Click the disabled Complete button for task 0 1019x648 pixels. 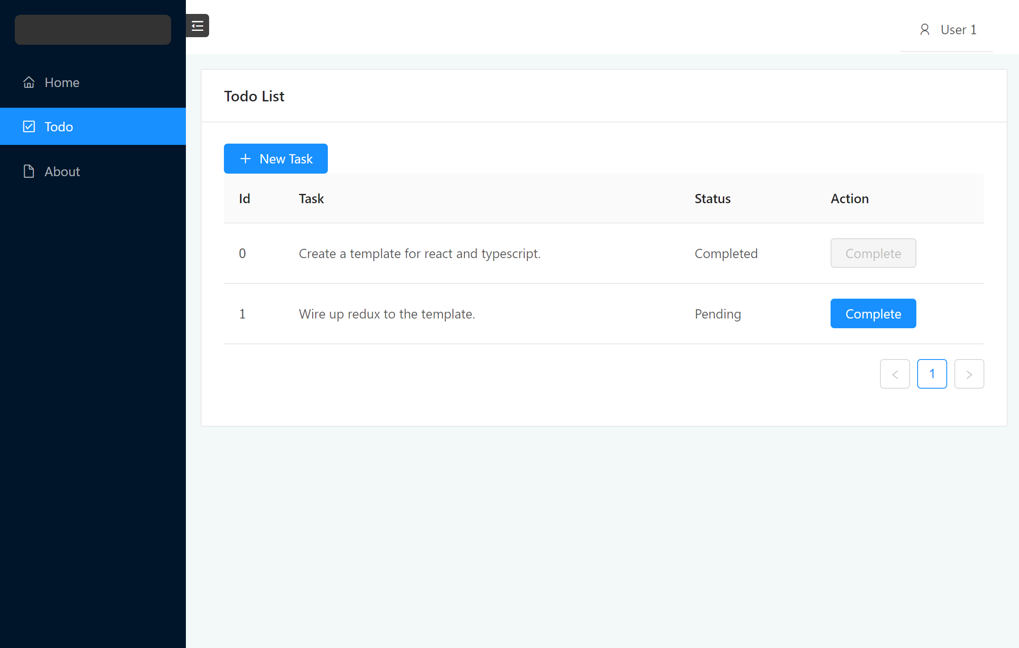click(873, 253)
